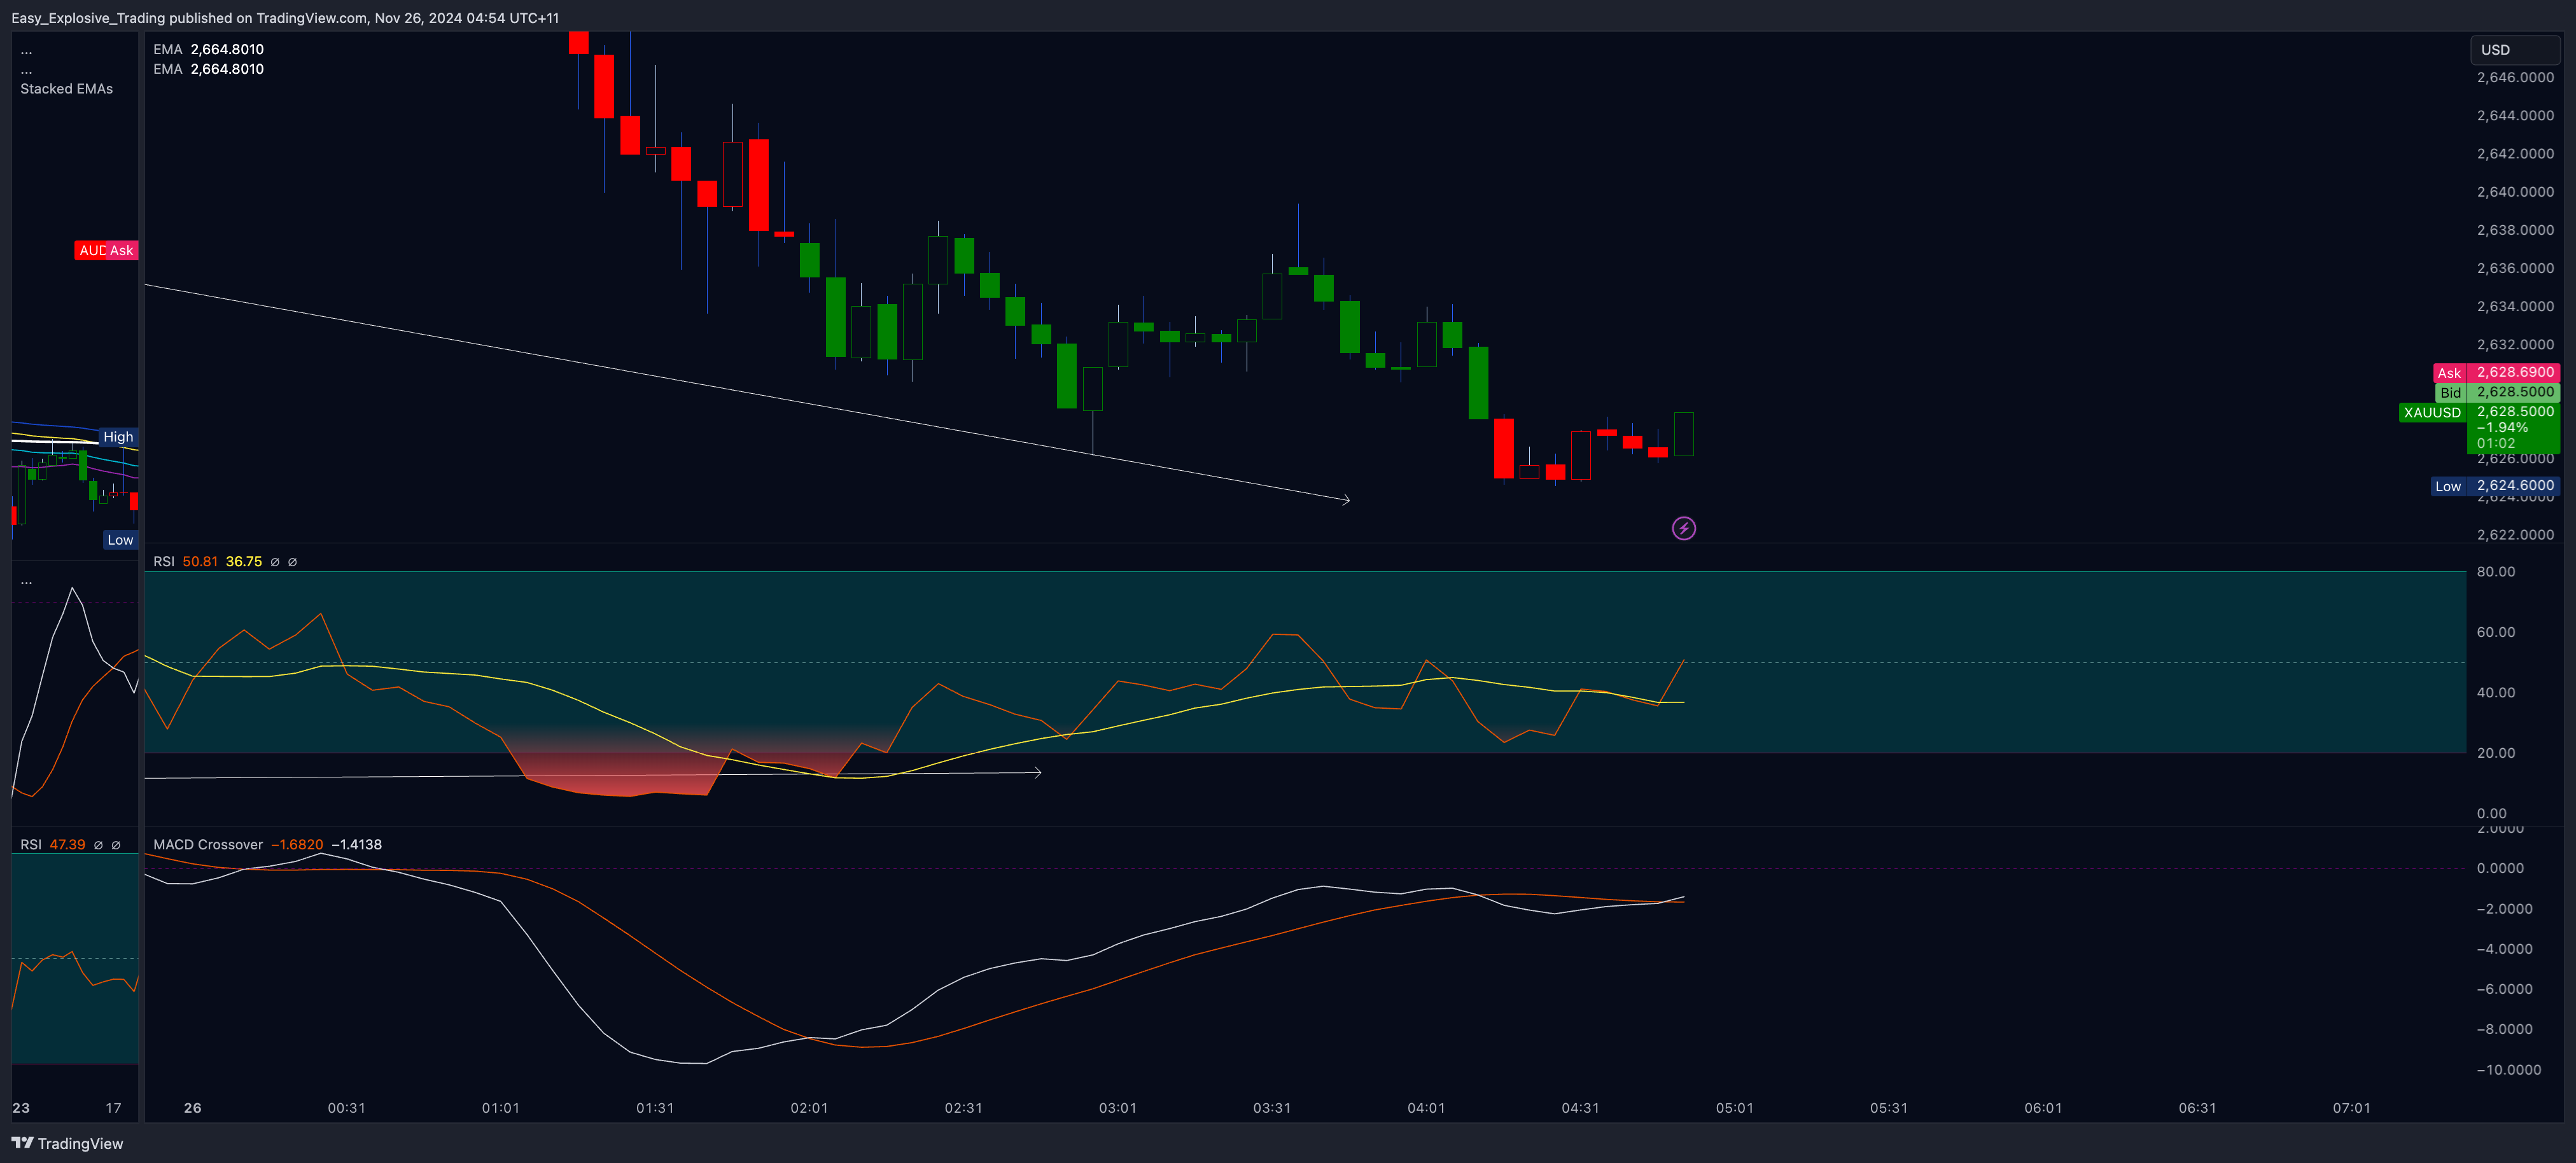Click 80.00 on the RSI scale
This screenshot has width=2576, height=1163.
[x=2496, y=572]
